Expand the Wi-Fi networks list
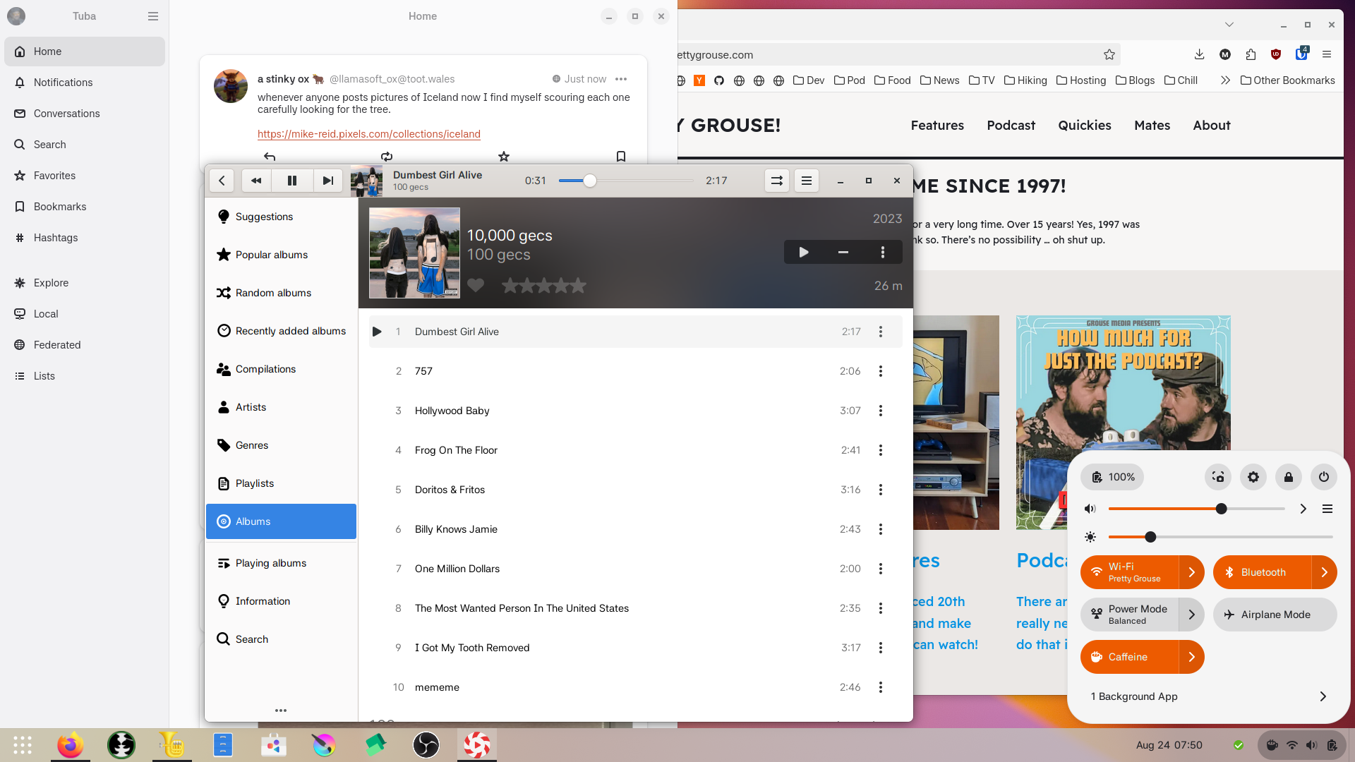This screenshot has width=1355, height=762. 1192,572
